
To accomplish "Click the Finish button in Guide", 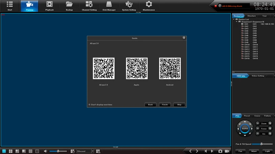I will 165,105.
